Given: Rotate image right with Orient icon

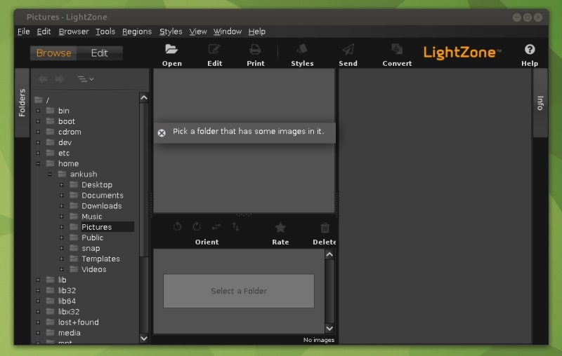Looking at the screenshot, I should pos(197,226).
